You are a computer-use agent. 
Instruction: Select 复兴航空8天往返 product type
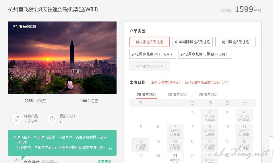tap(150, 42)
